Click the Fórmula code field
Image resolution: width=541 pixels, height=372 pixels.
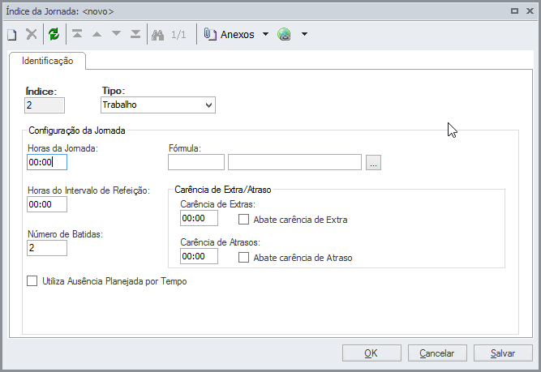pyautogui.click(x=196, y=162)
